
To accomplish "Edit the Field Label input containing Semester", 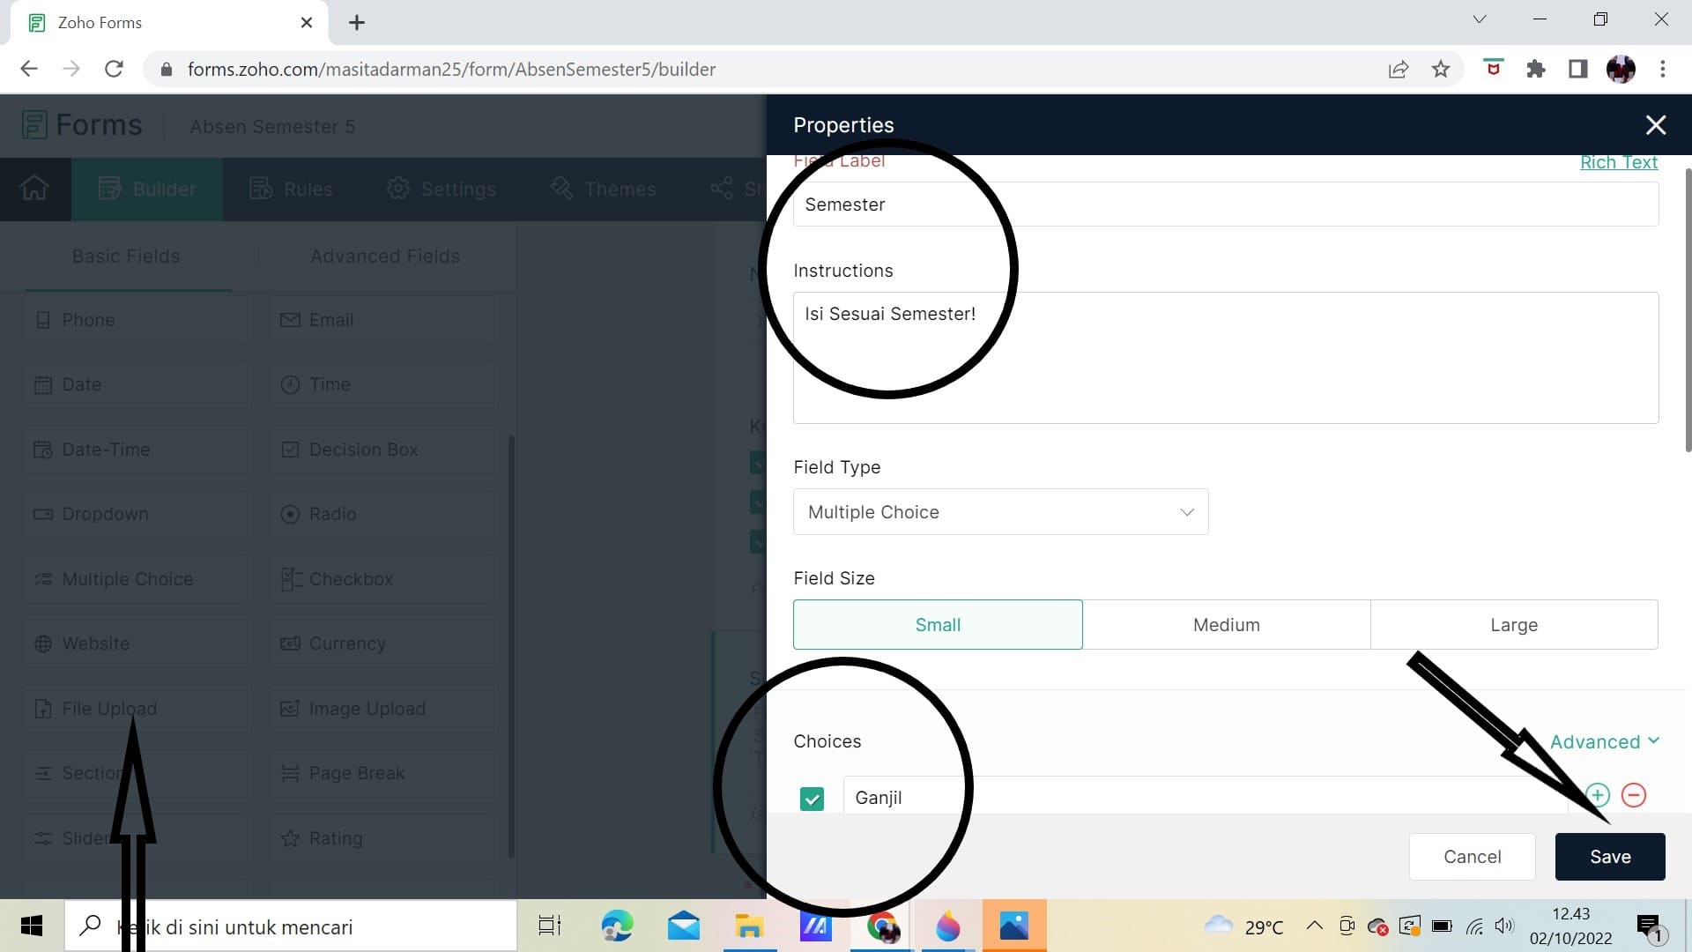I will 1225,205.
